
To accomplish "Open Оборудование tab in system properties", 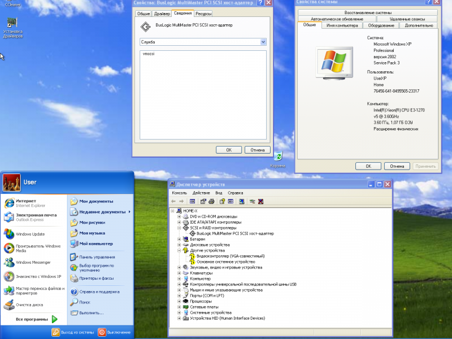I will (x=381, y=25).
